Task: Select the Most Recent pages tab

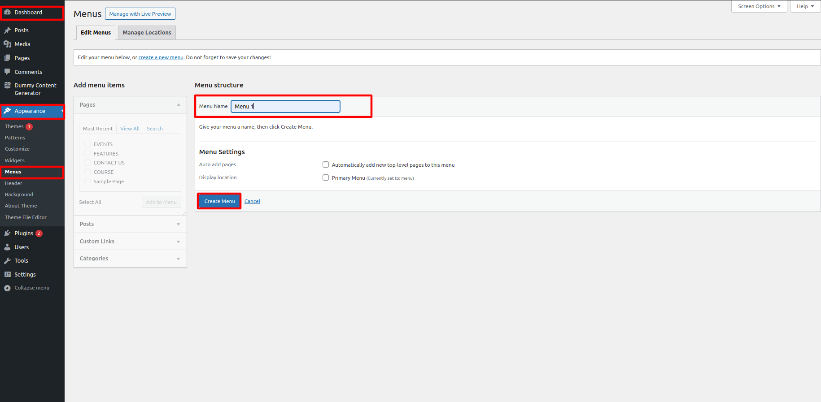Action: [98, 129]
